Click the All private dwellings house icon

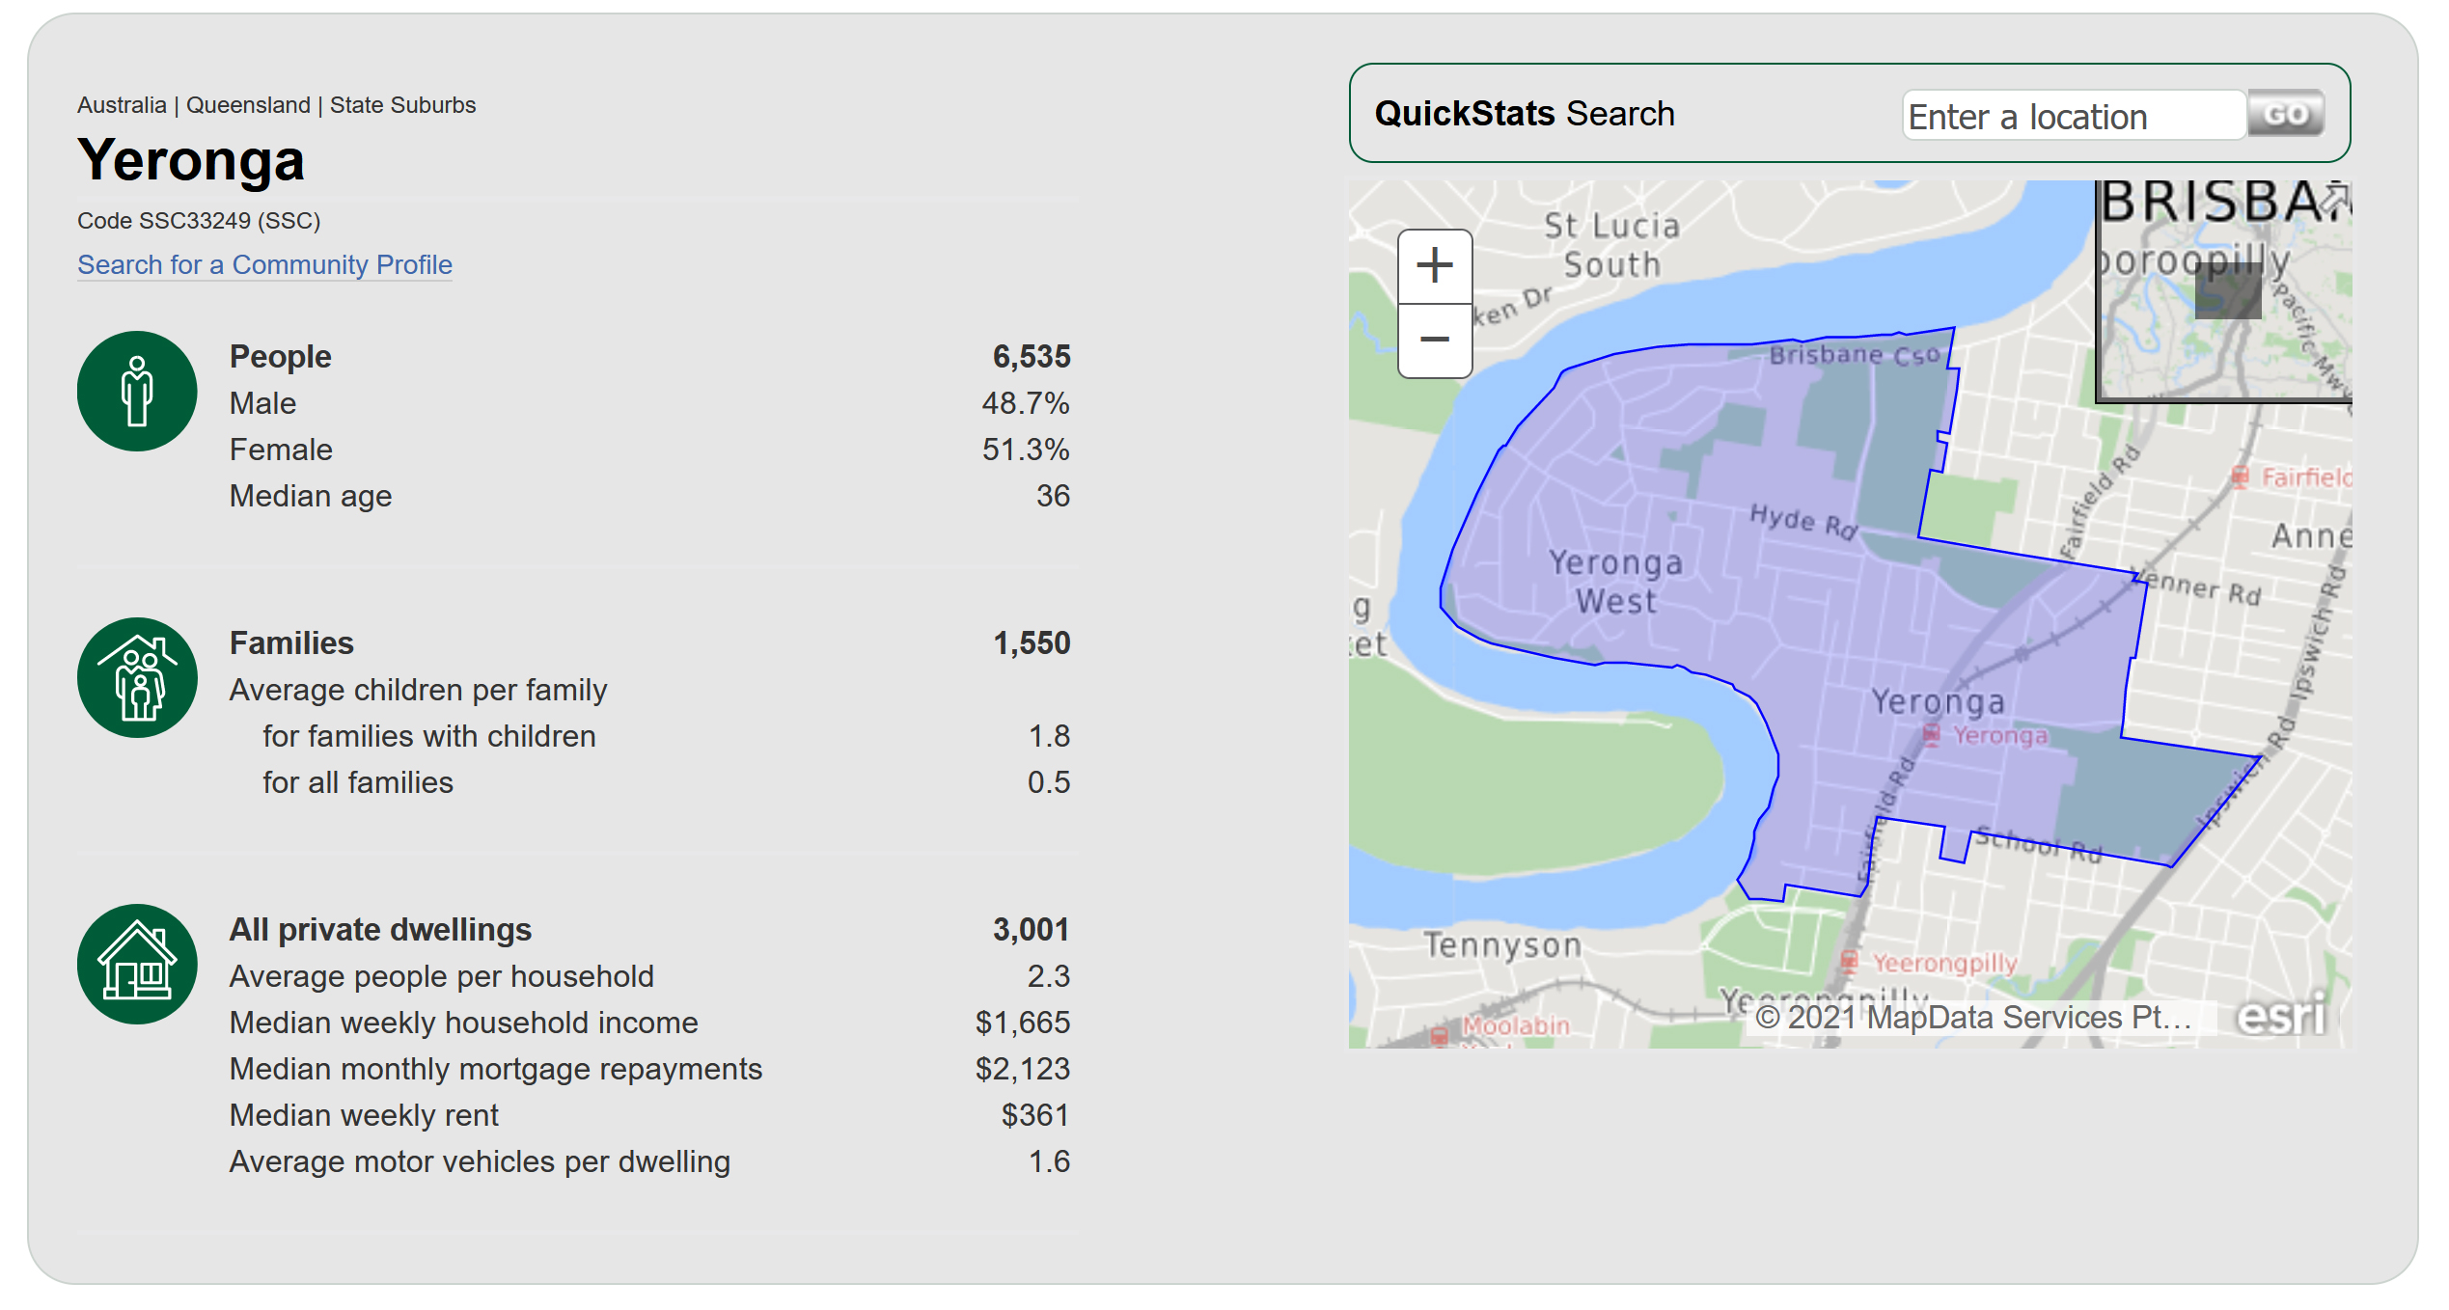point(137,965)
